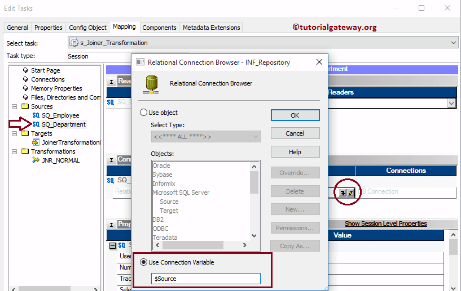Switch to the Components tab
This screenshot has height=291, width=461.
point(159,28)
